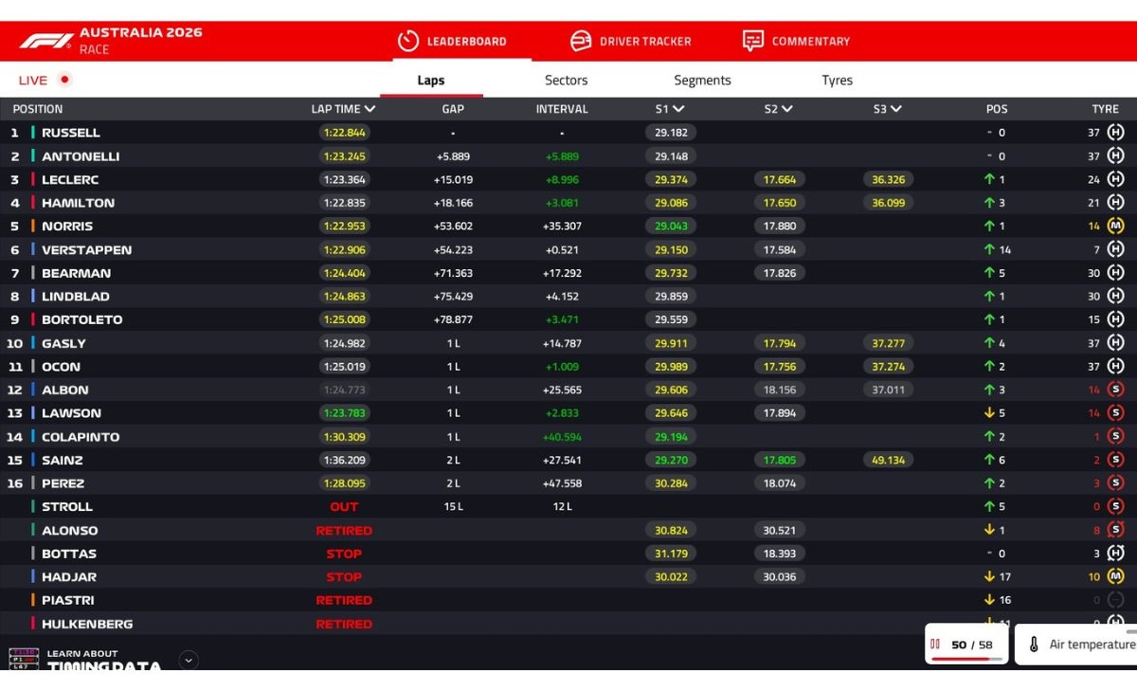Open the S3 column dropdown chevron
Screen dimensions: 1137x691
[x=895, y=109]
